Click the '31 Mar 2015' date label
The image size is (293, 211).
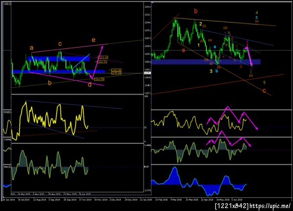point(192,200)
